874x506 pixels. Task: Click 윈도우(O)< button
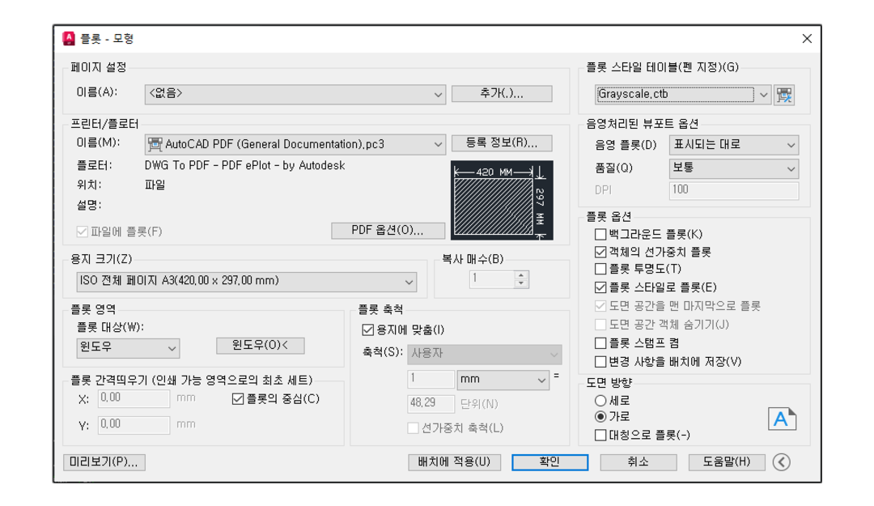261,346
